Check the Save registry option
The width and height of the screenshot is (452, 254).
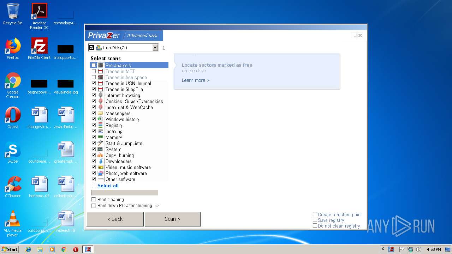315,220
